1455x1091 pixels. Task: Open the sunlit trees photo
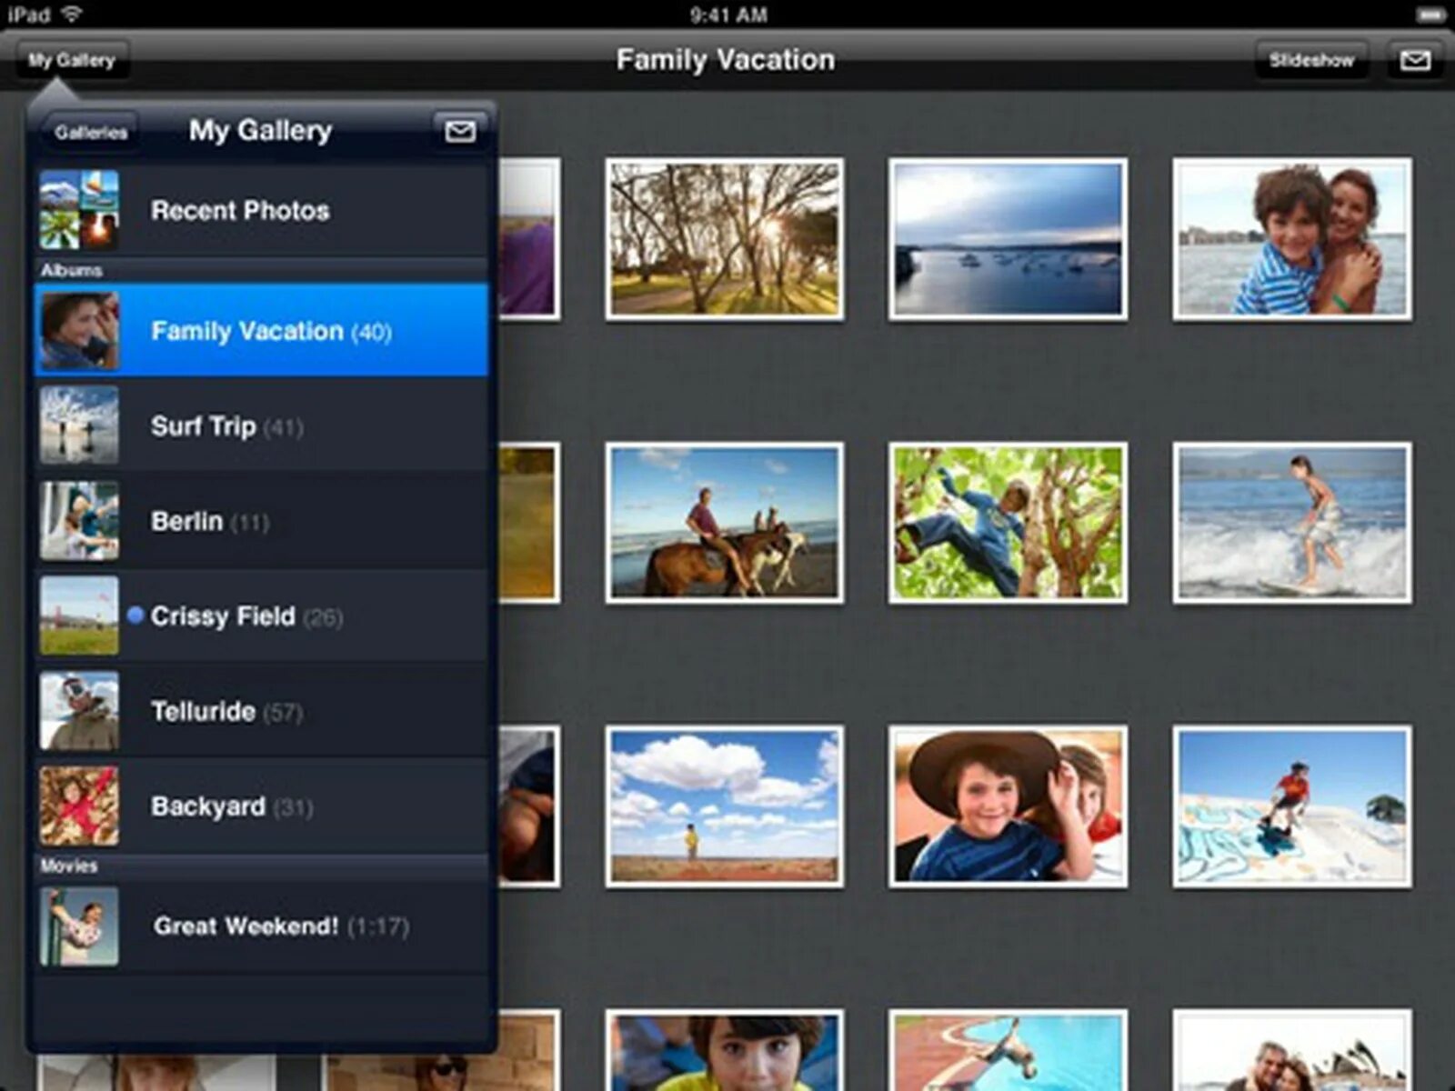[725, 239]
